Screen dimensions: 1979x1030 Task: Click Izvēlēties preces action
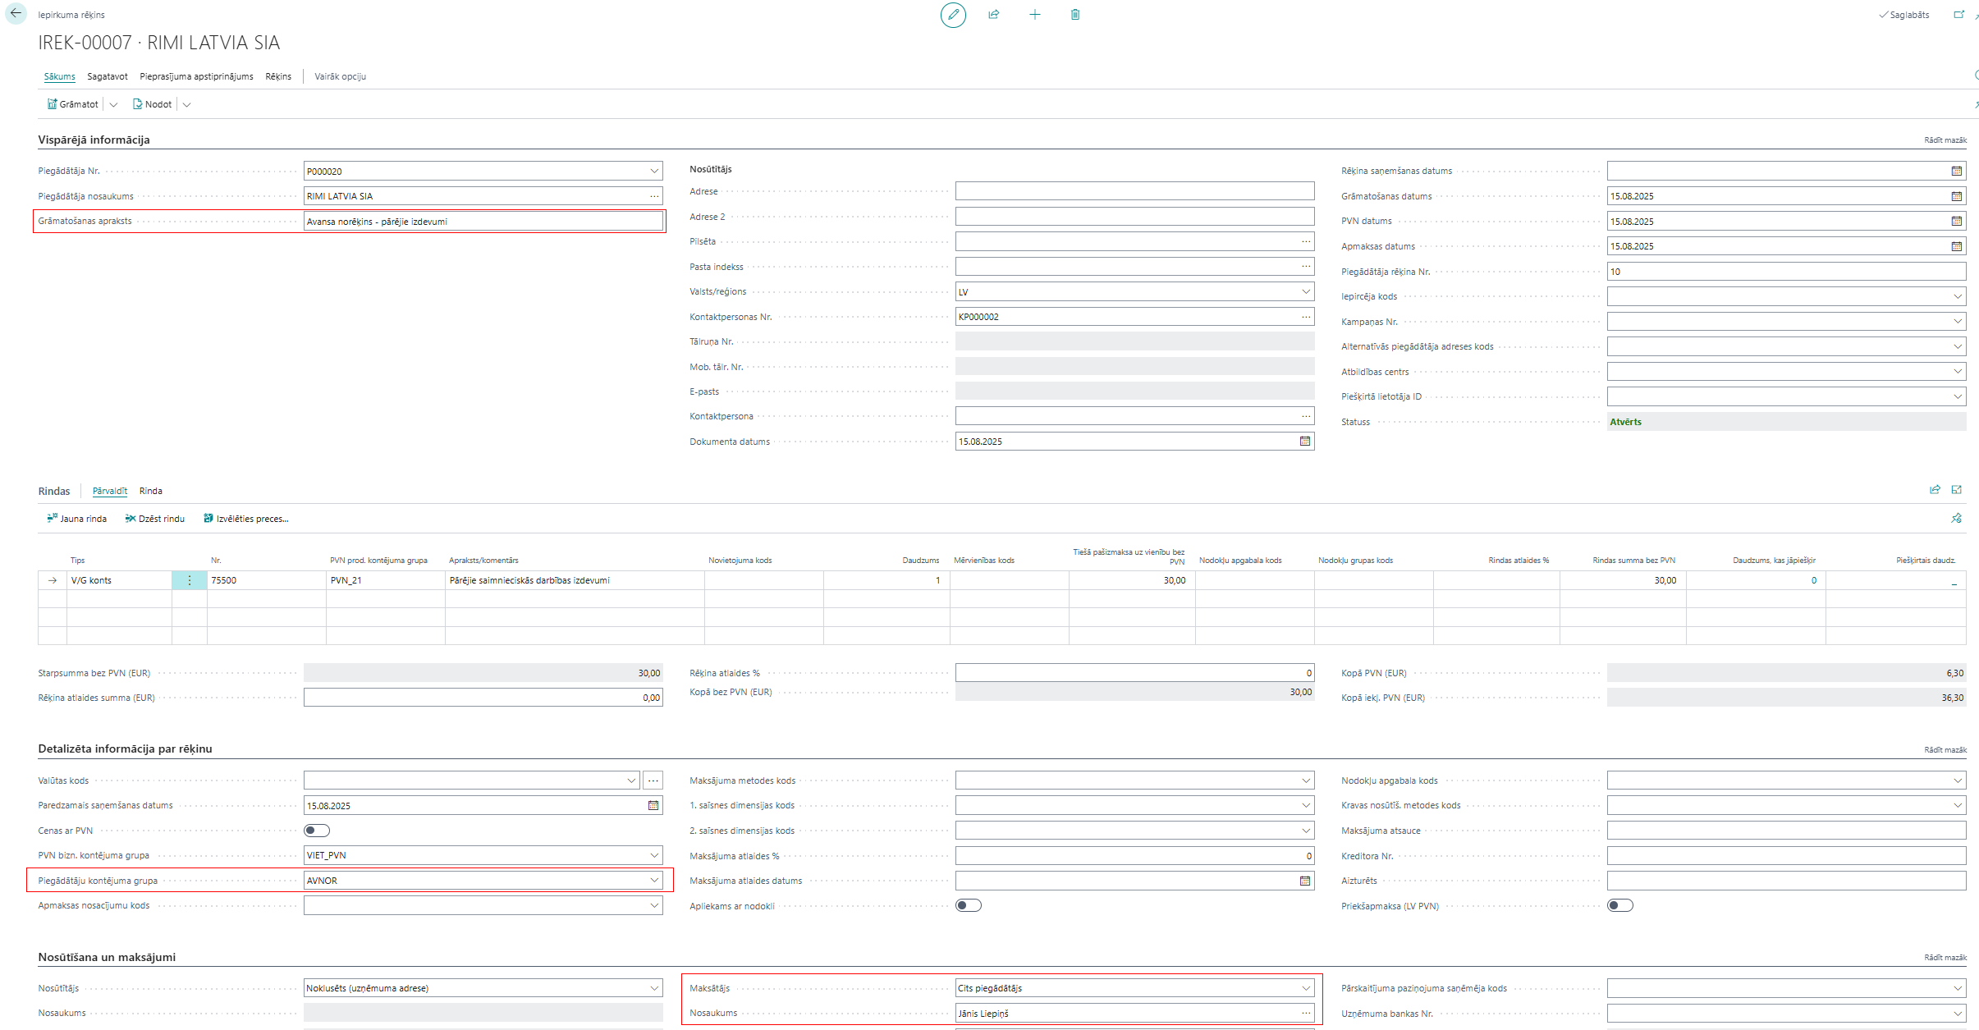[x=246, y=519]
